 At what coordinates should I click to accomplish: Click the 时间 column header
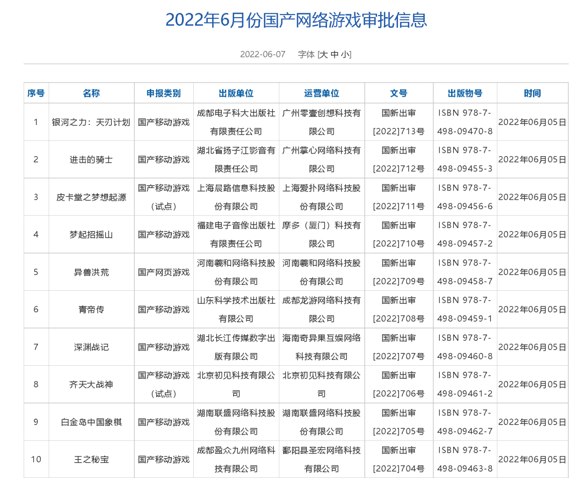tap(532, 93)
